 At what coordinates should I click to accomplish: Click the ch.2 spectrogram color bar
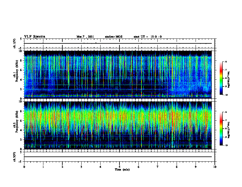pos(221,129)
